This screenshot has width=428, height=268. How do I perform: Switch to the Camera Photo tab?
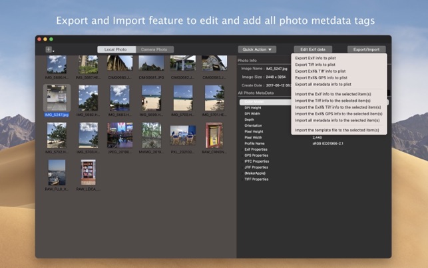(x=155, y=49)
